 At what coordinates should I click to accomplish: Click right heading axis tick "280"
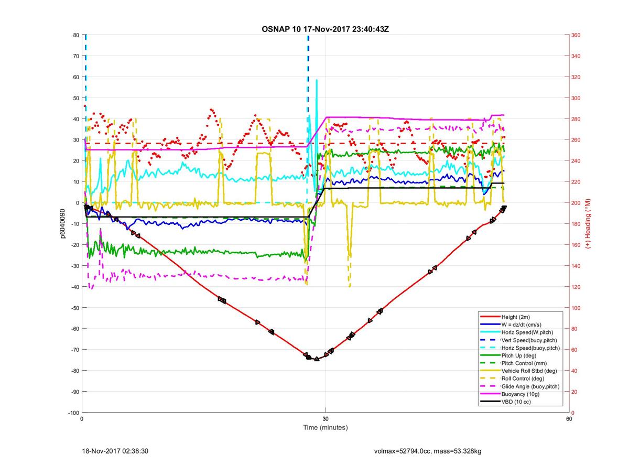576,119
